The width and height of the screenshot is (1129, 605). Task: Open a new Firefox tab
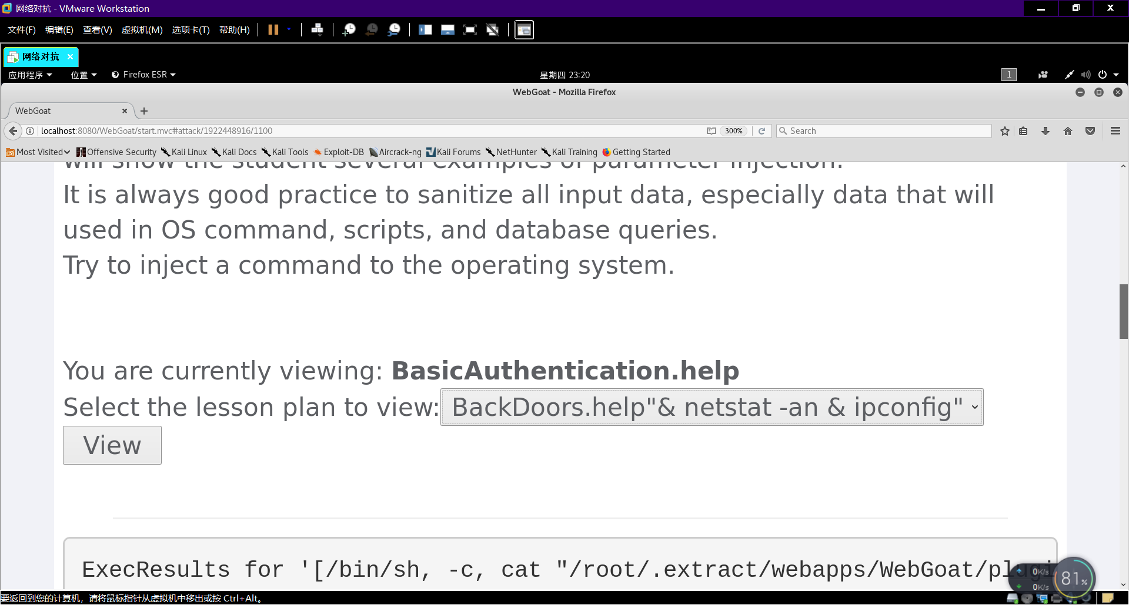pos(144,111)
